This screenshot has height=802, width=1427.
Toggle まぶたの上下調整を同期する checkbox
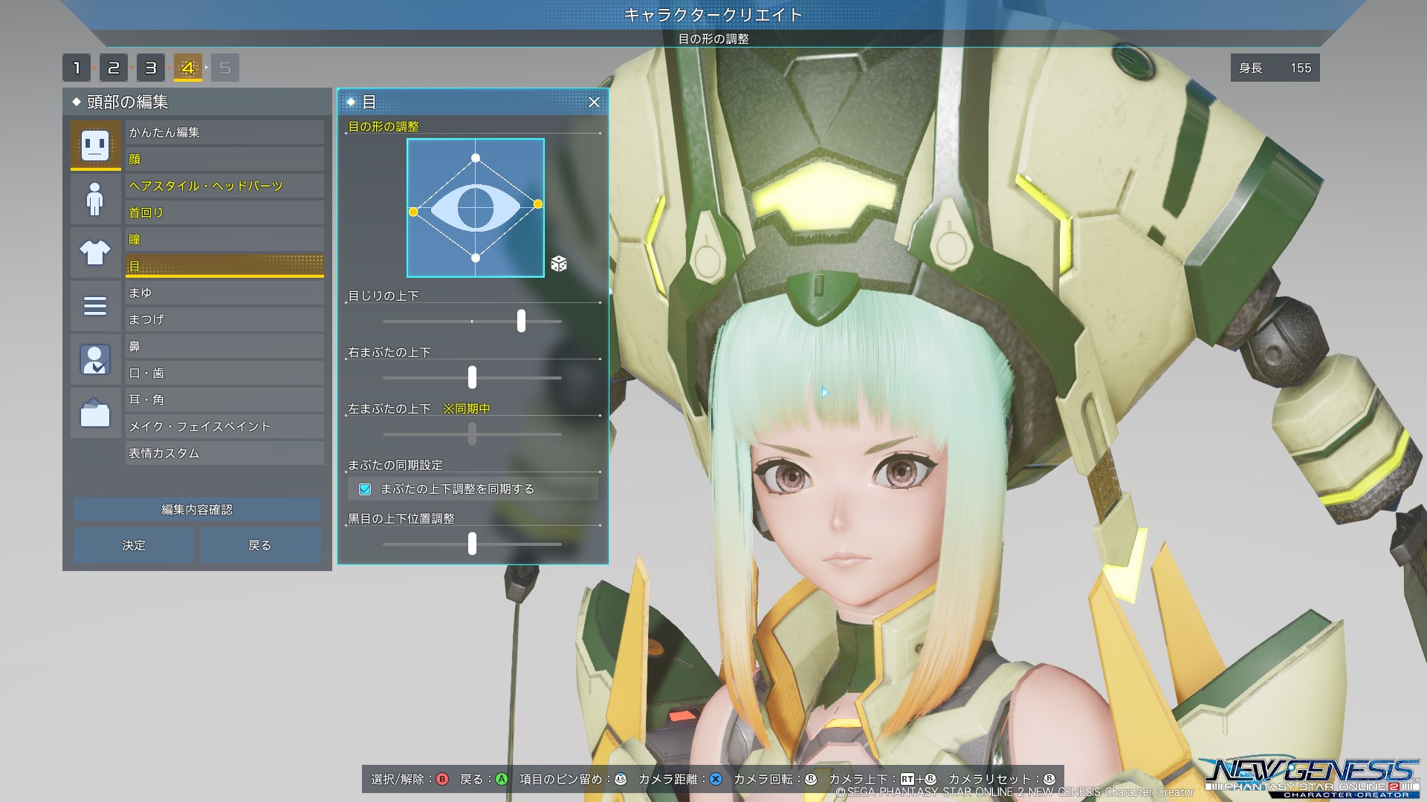click(x=365, y=489)
